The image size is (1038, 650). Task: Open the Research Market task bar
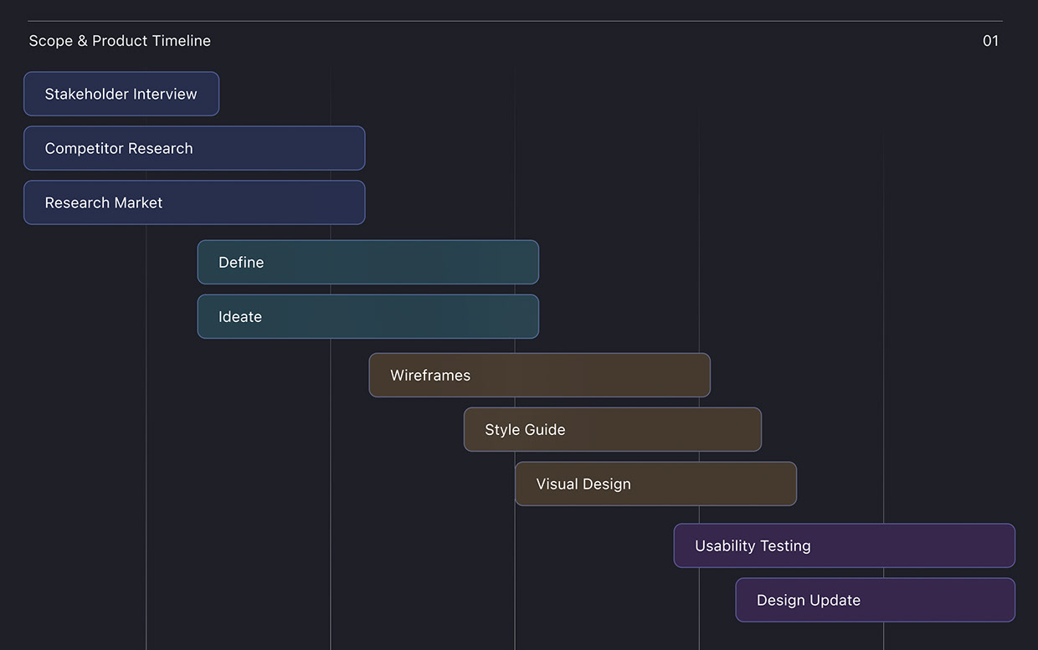click(x=194, y=202)
